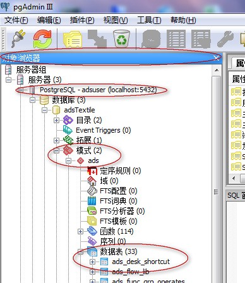245x283 pixels.
Task: Select the 序列 (0) tree item
Action: tap(113, 241)
